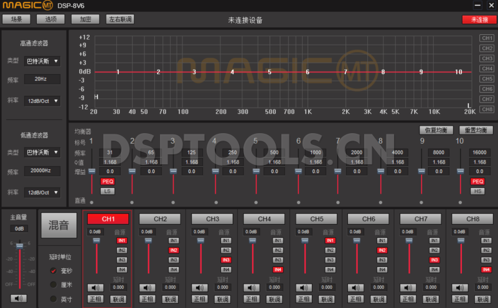Mute CH6 with its speaker icon
The width and height of the screenshot is (498, 308).
click(x=355, y=287)
